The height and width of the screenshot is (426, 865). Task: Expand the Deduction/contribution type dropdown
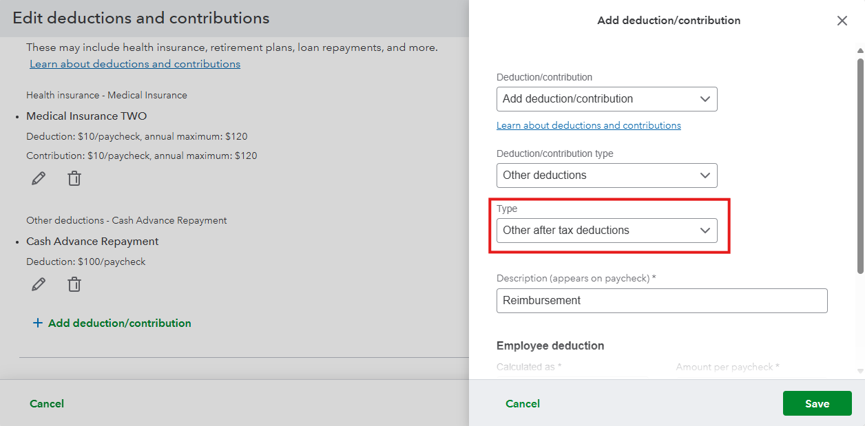coord(606,175)
